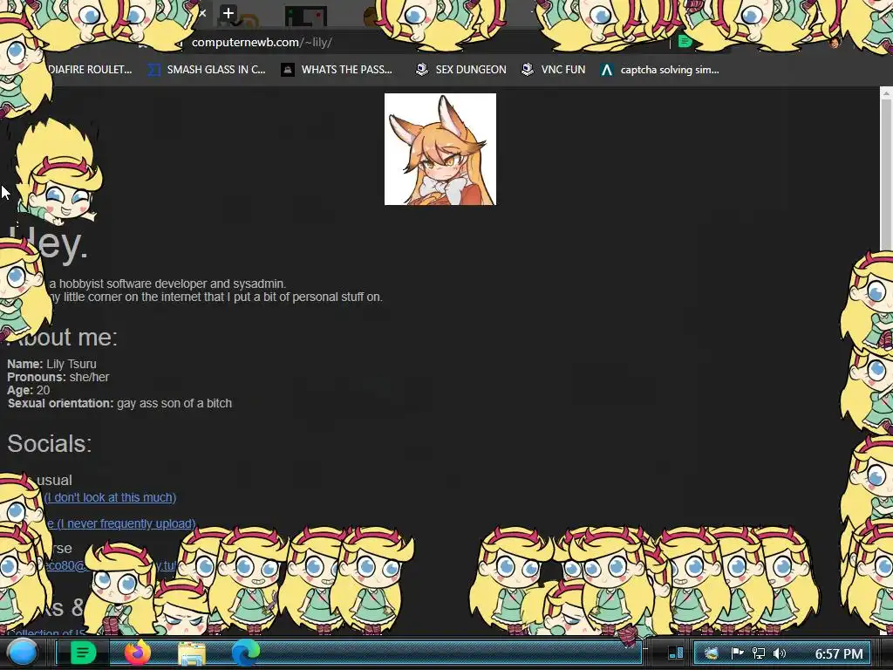Click the "she/her" pronouns text
Viewport: 893px width, 670px height.
(90, 377)
